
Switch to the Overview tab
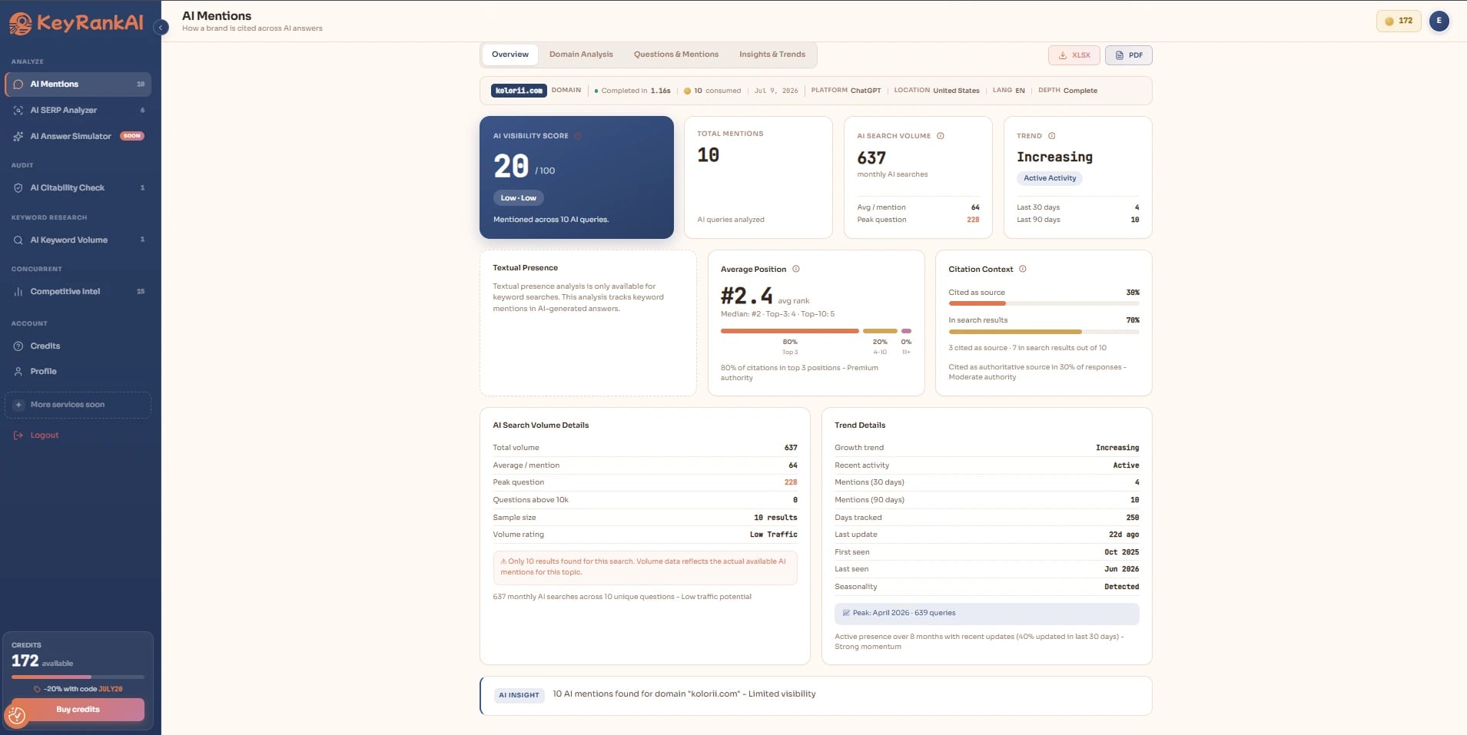(510, 55)
